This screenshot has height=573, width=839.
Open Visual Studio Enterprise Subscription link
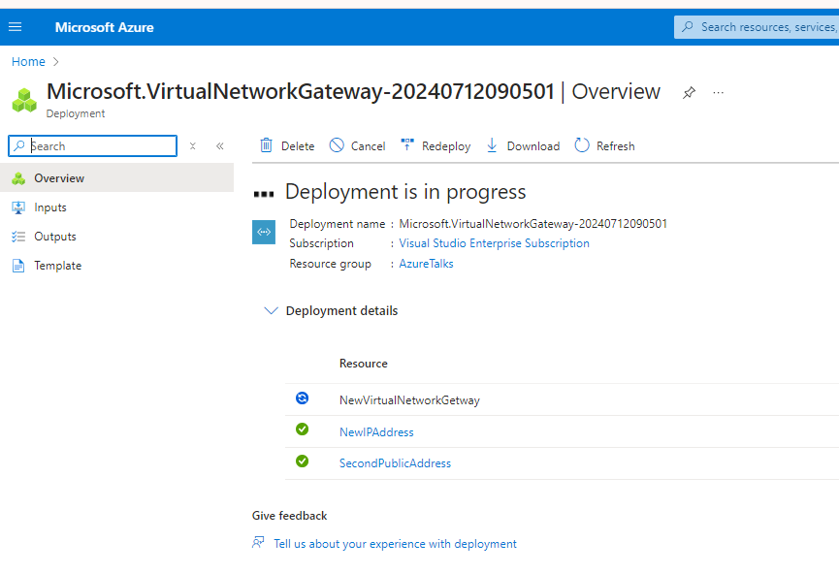coord(494,243)
